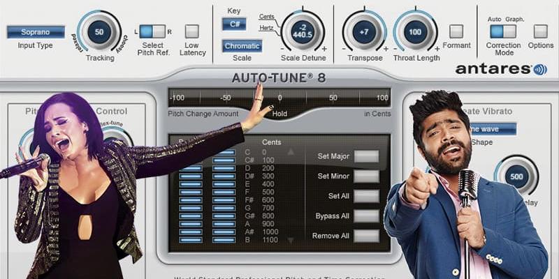Screen dimensions: 559x279
Task: Click the Hold label below the meter
Action: tap(279, 114)
